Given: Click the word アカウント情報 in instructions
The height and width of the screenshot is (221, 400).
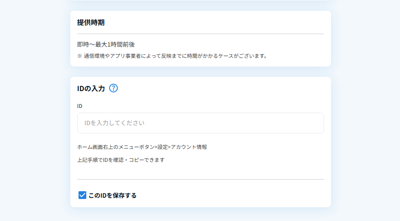Looking at the screenshot, I should click(x=189, y=147).
